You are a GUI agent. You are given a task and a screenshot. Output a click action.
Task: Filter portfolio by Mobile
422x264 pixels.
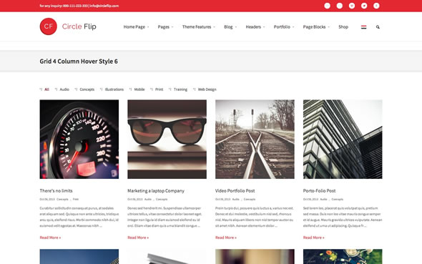[139, 89]
